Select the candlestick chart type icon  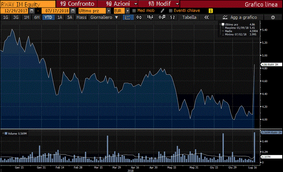point(139,17)
